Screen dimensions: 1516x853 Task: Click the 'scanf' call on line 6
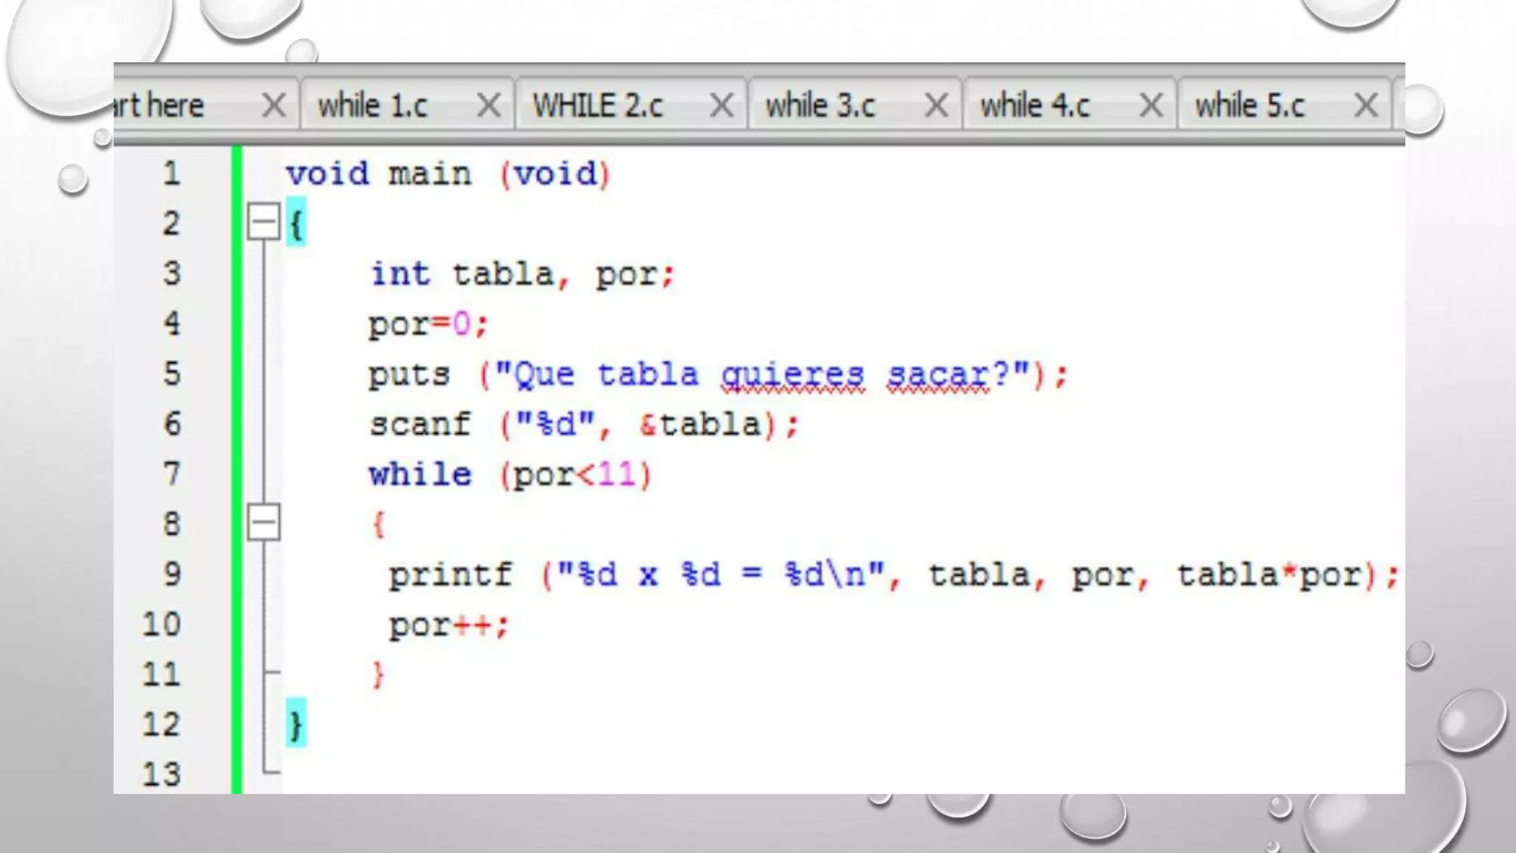click(420, 425)
